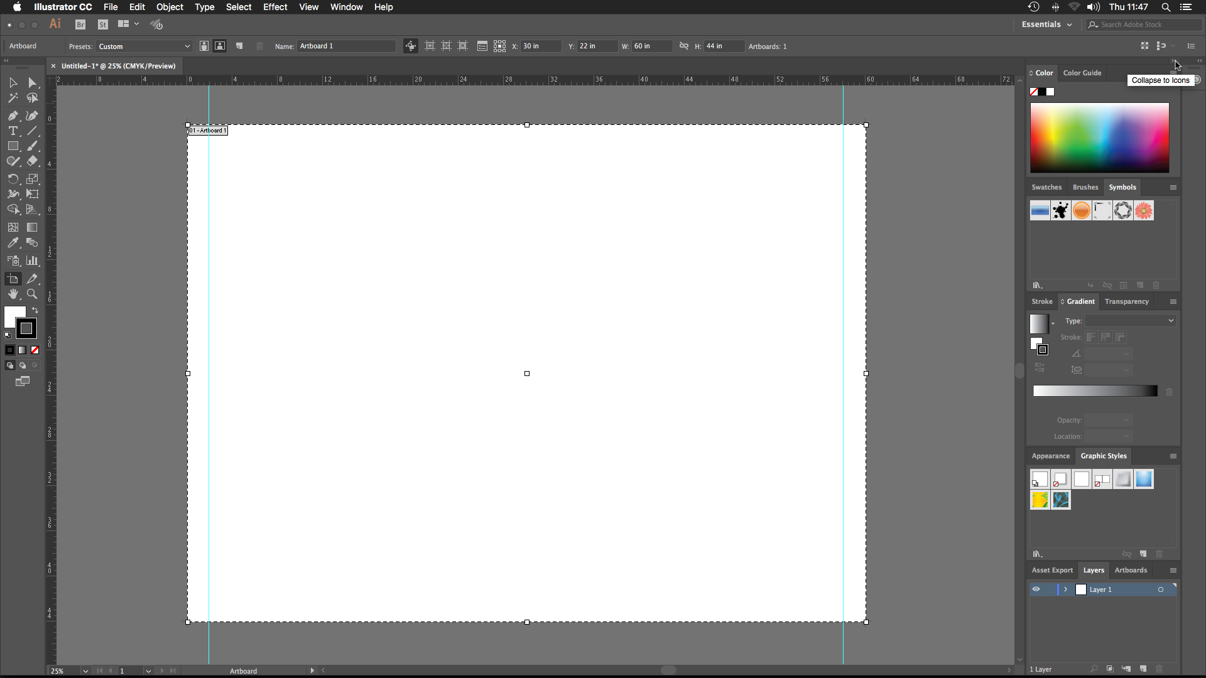Open the zoom level dropdown at 25%
Viewport: 1206px width, 678px height.
(85, 671)
